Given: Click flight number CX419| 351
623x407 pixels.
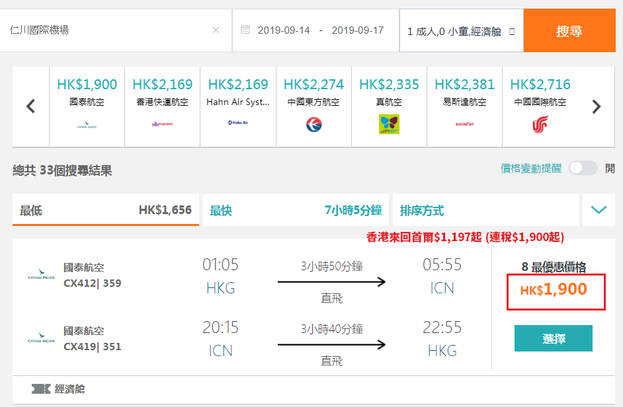Looking at the screenshot, I should (x=93, y=347).
